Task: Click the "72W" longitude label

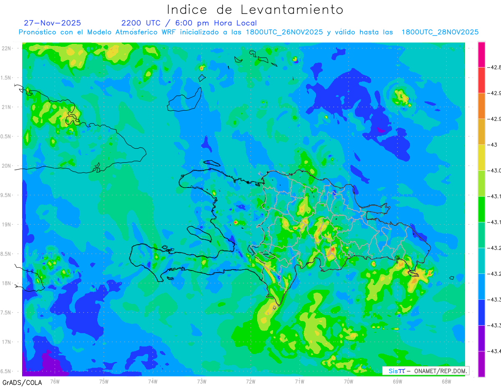Action: click(250, 381)
